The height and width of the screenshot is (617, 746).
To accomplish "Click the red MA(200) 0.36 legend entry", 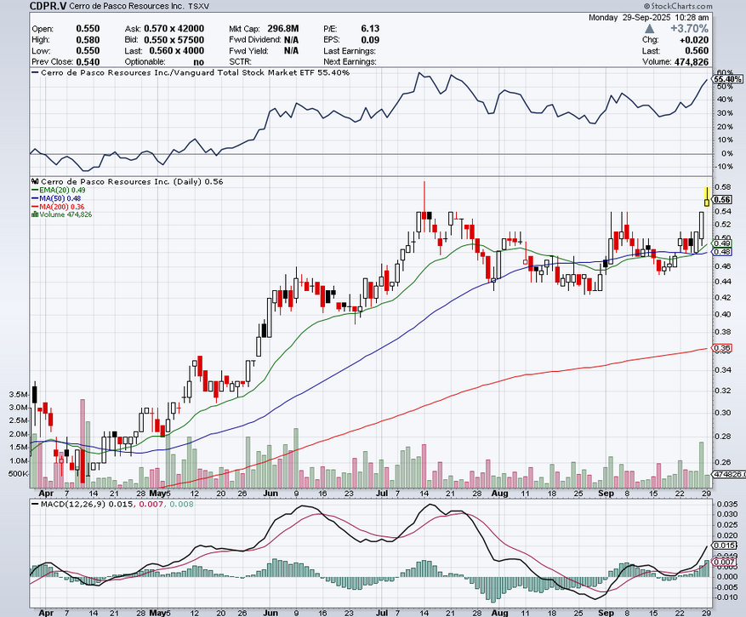I will coord(58,207).
